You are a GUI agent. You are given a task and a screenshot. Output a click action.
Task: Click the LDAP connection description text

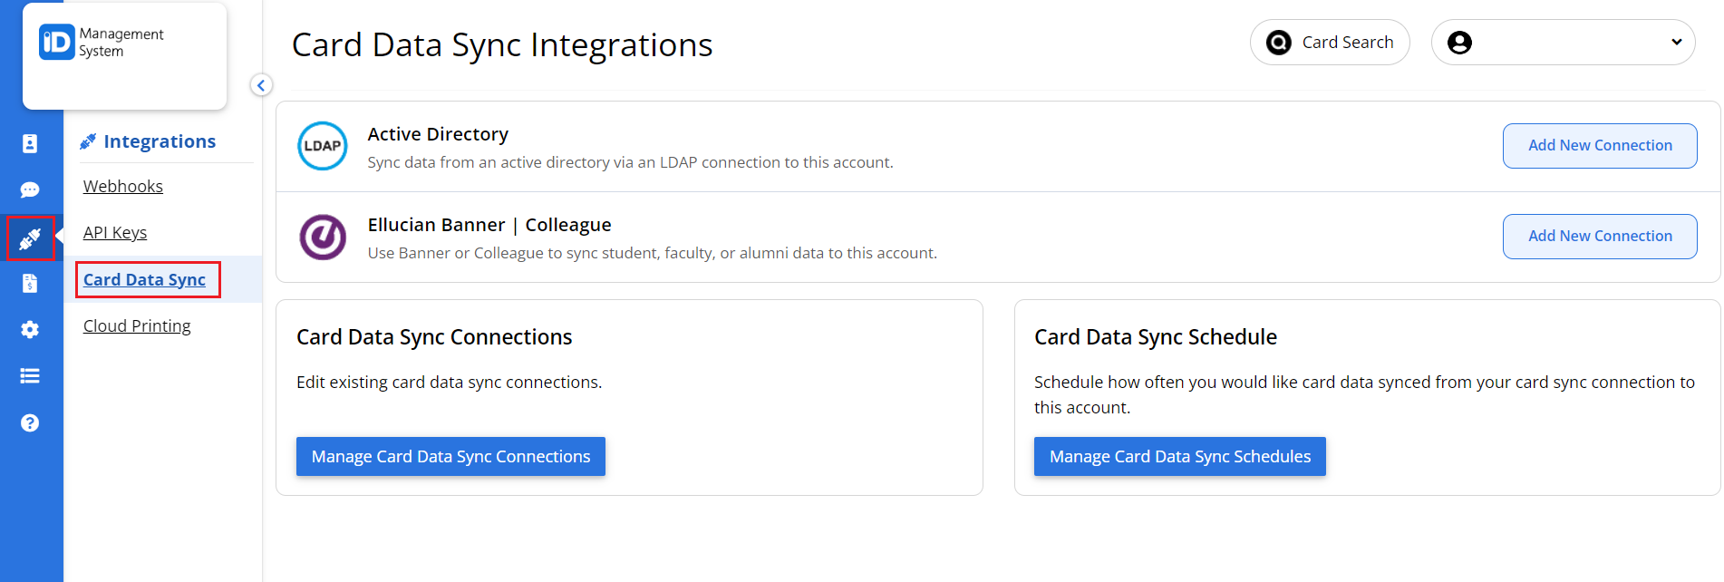(x=630, y=162)
